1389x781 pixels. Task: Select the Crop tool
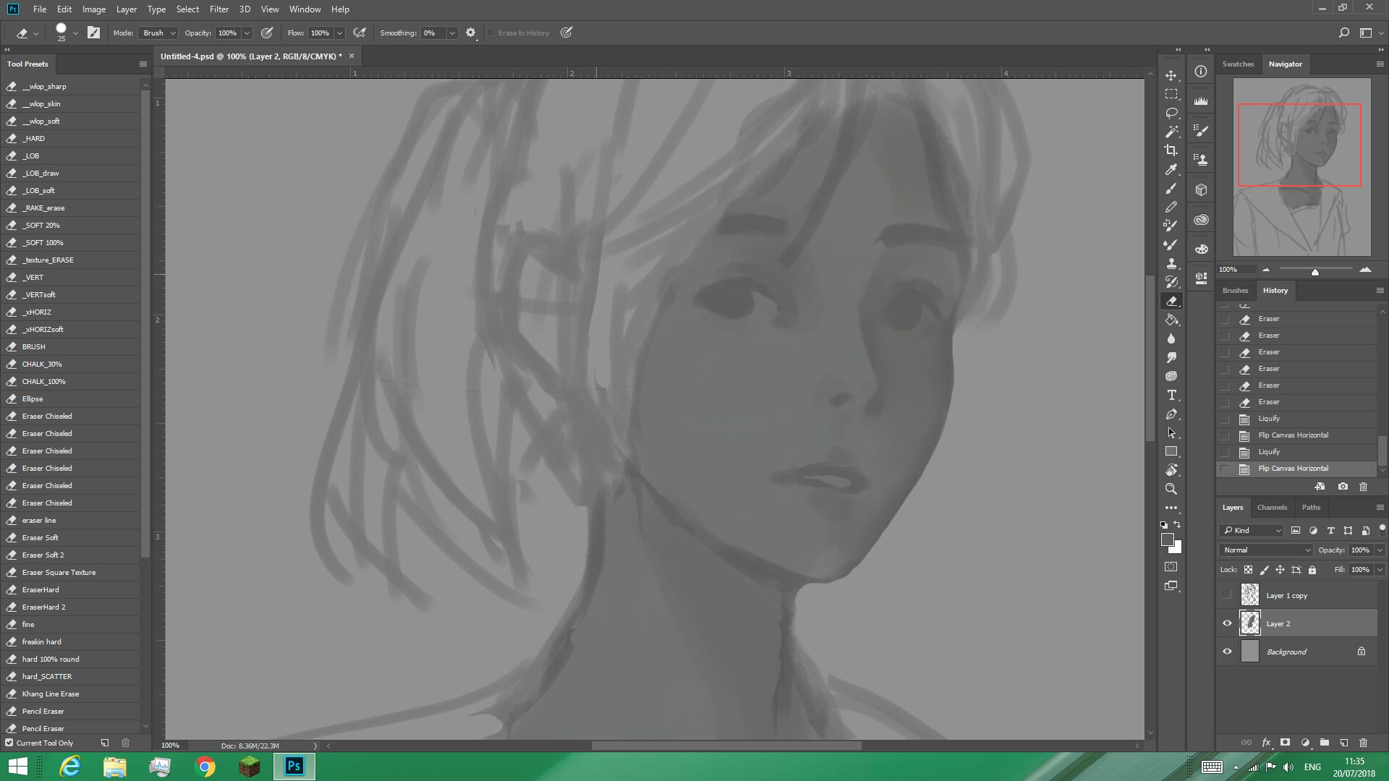click(x=1171, y=150)
